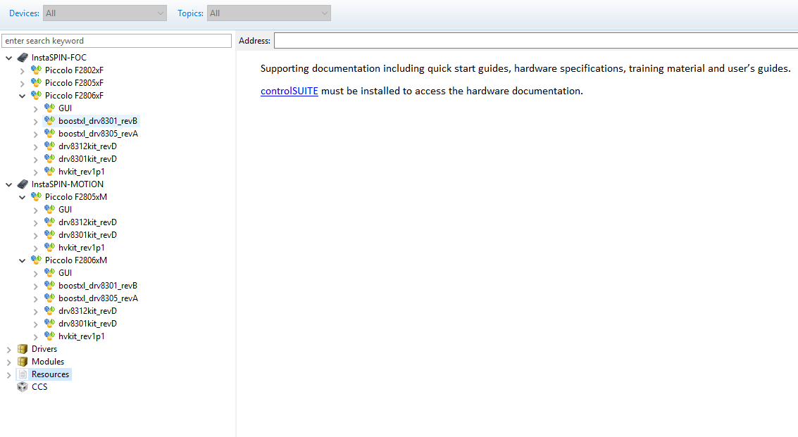
Task: Select the InstaSPIN-FOC label
Action: click(59, 58)
